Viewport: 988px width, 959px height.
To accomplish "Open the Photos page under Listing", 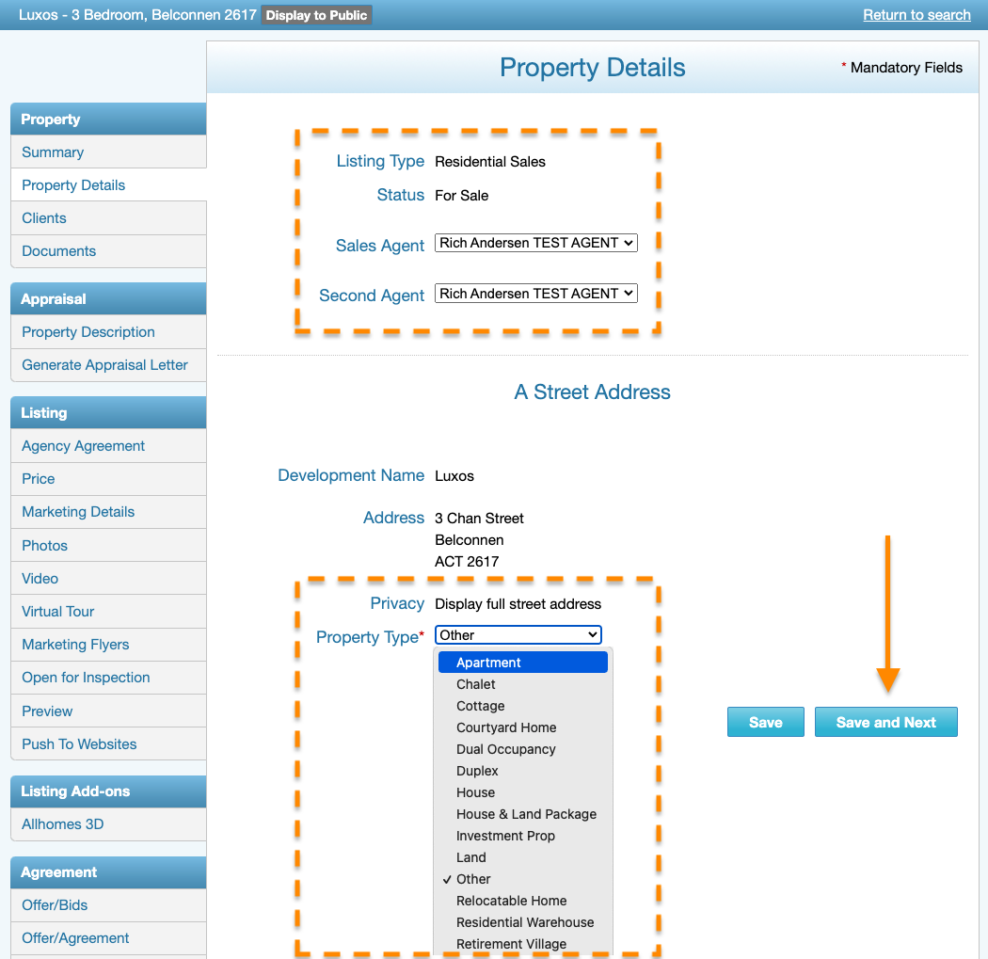I will coord(43,545).
